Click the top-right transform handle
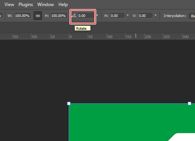The height and width of the screenshot is (141, 195). click(x=189, y=103)
